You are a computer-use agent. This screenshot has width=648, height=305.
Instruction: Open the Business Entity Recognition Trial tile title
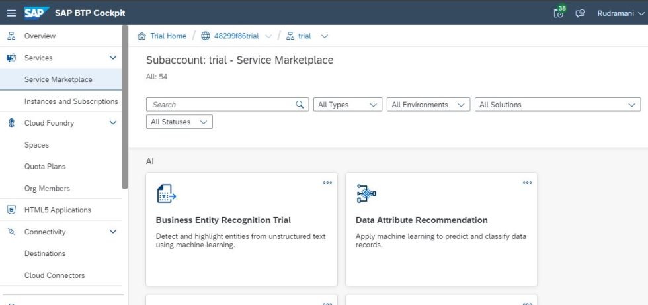point(223,220)
